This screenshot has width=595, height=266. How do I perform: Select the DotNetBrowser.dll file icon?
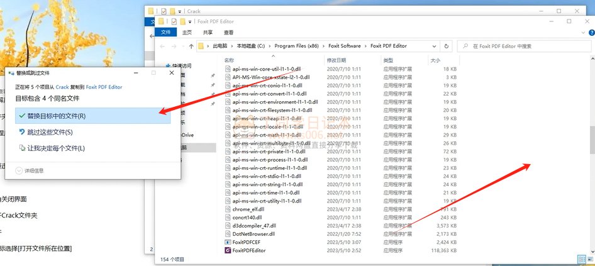tap(228, 234)
